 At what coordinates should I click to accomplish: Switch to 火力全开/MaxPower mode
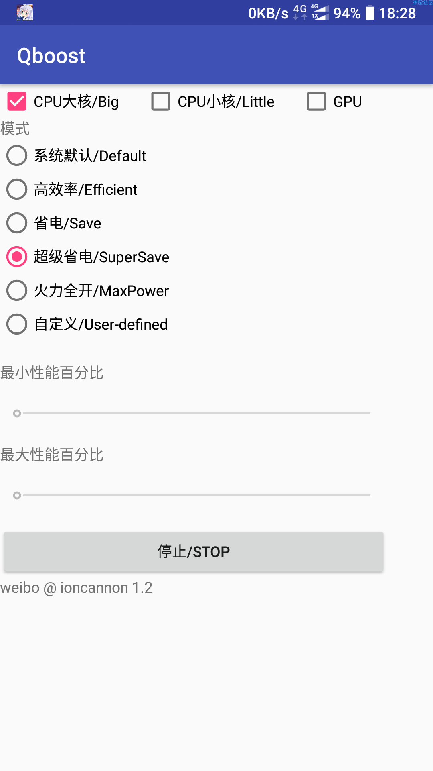88,291
